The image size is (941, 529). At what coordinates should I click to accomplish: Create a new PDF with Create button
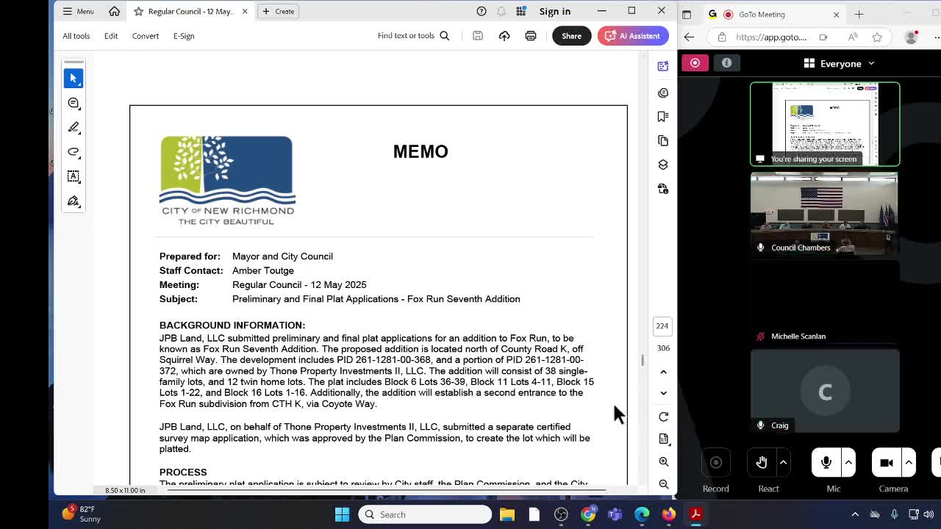[278, 11]
